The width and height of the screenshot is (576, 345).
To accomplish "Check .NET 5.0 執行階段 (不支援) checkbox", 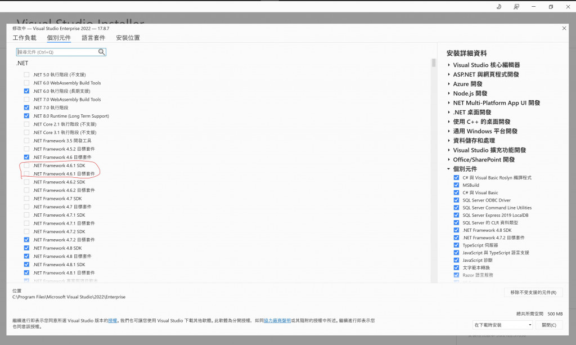I will click(x=26, y=75).
